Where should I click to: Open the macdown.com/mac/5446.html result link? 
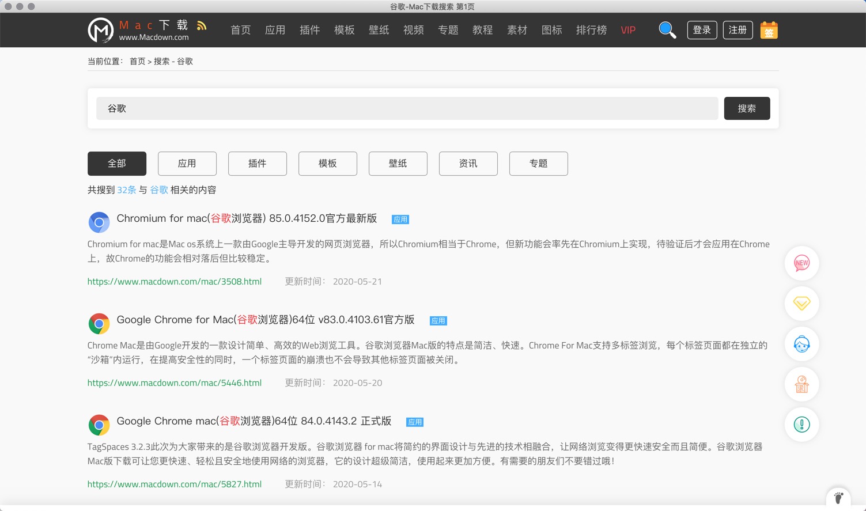click(174, 383)
